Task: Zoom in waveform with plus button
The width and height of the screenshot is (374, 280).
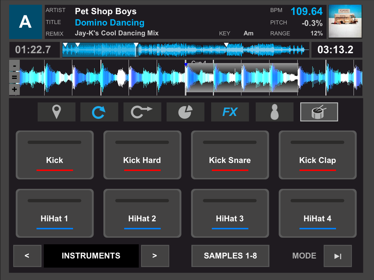Action: (14, 89)
